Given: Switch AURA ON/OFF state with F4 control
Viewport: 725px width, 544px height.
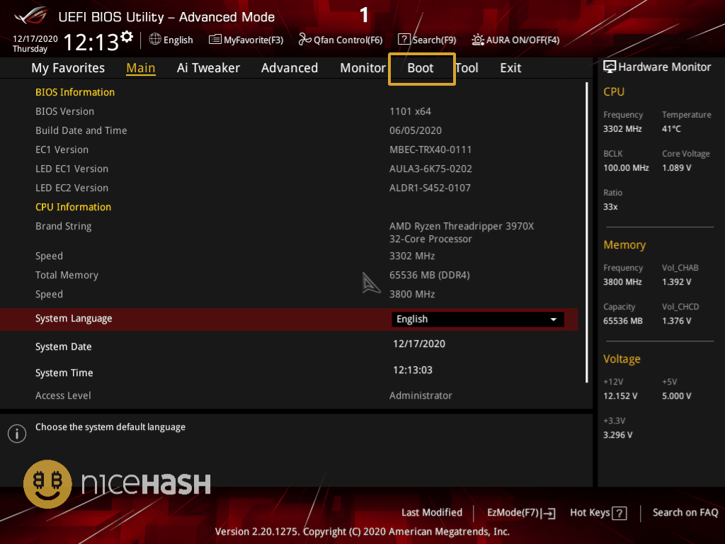Looking at the screenshot, I should (515, 40).
